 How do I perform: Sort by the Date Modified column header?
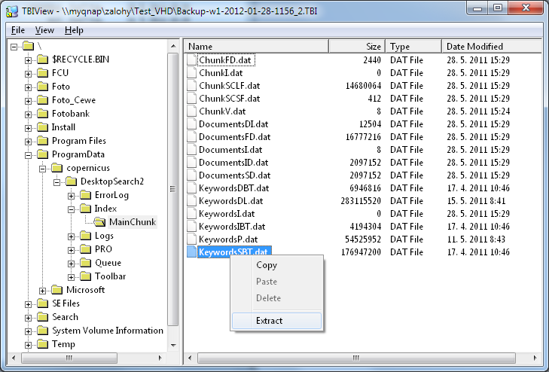(x=492, y=46)
